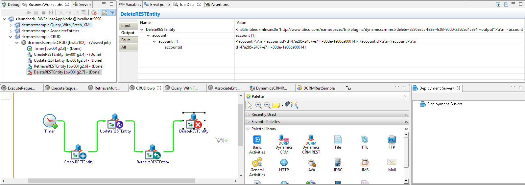
Task: Switch to the Assertions tab
Action: coord(217,4)
